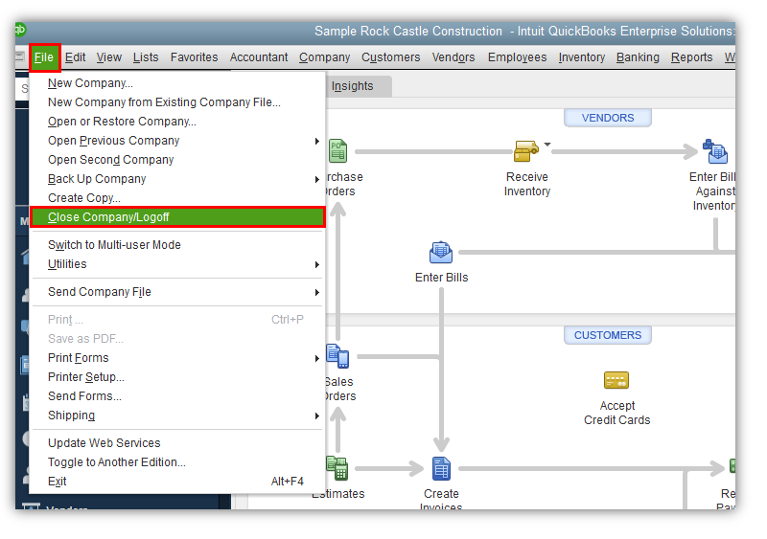Image resolution: width=767 pixels, height=539 pixels.
Task: Select New Company from Existing Company File
Action: pos(177,102)
